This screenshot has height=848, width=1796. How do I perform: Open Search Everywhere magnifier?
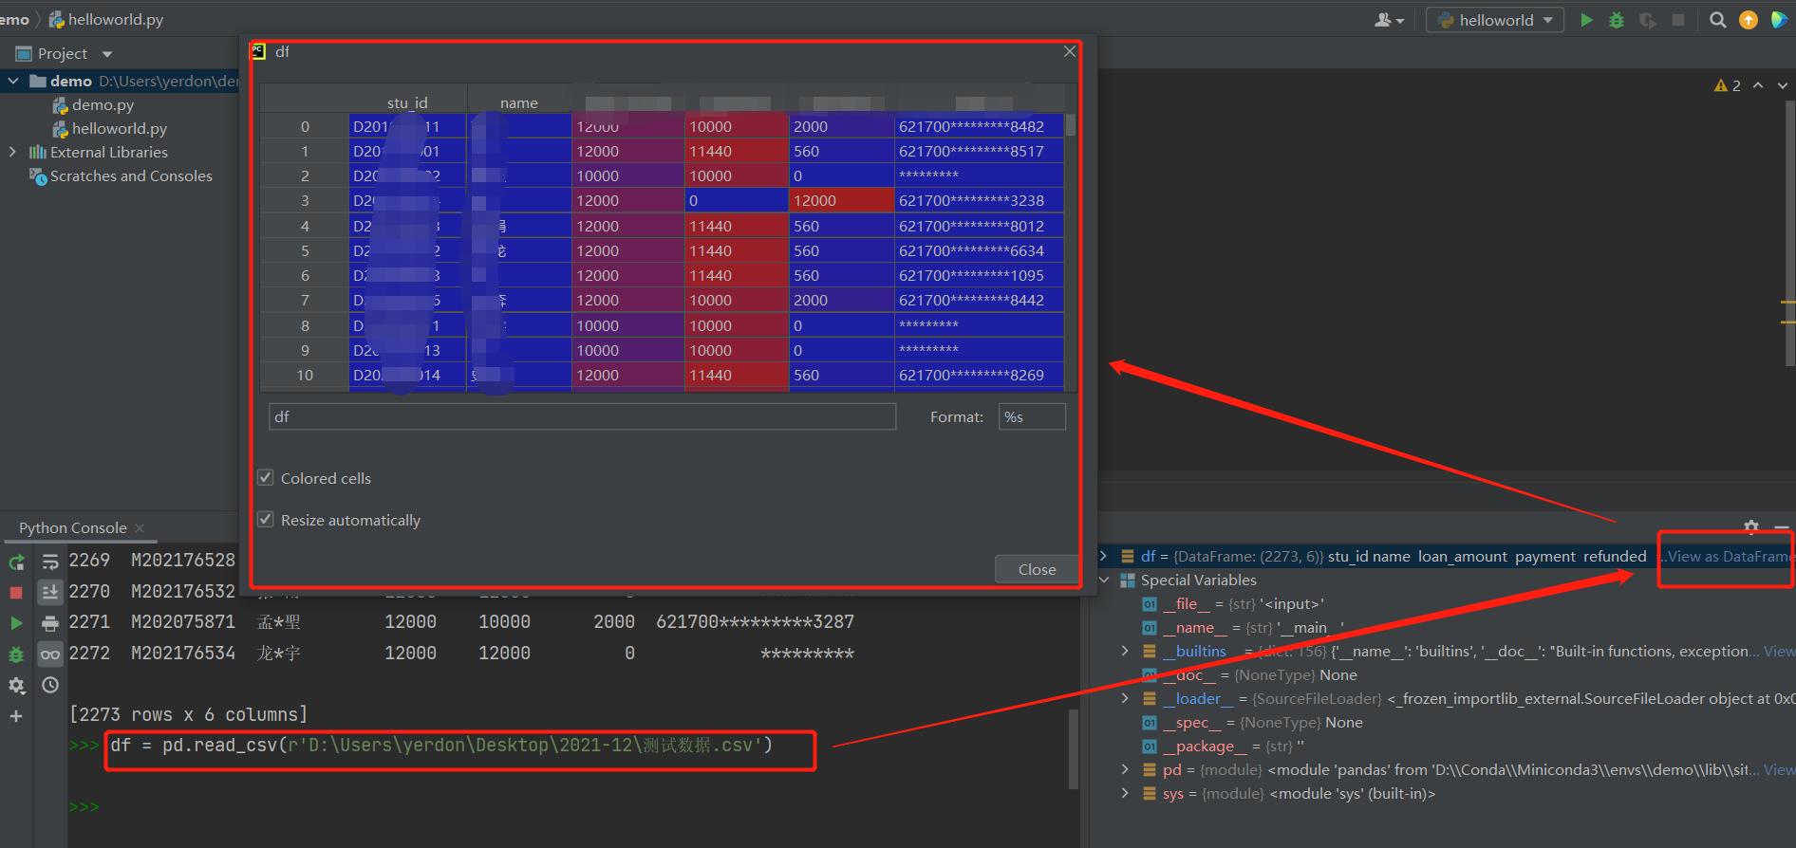1717,20
